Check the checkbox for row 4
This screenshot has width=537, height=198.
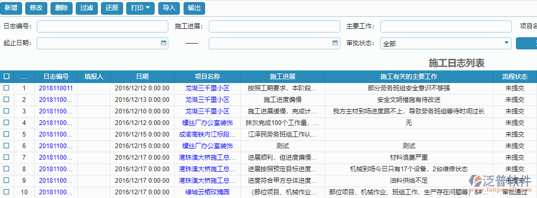(6, 122)
